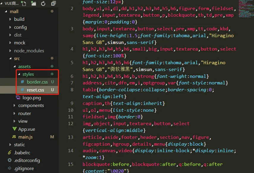This screenshot has height=173, width=254.
Task: Open the main.js file
Action: (x=25, y=137)
